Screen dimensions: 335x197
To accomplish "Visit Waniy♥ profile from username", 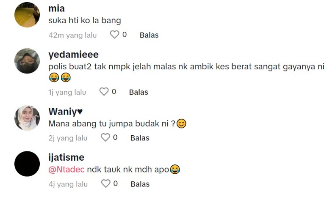I will 65,112.
